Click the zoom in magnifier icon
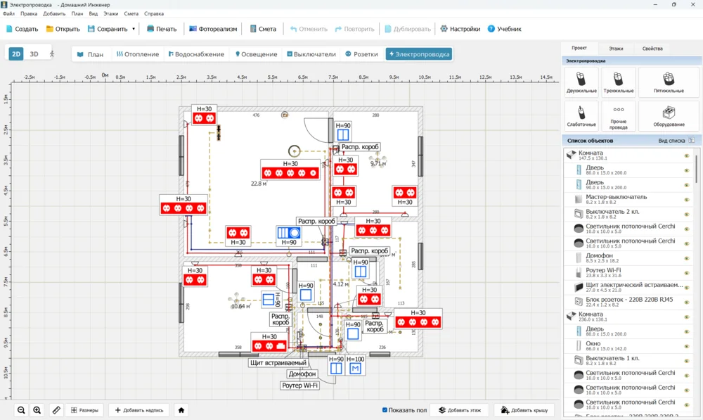This screenshot has height=420, width=703. (37, 410)
